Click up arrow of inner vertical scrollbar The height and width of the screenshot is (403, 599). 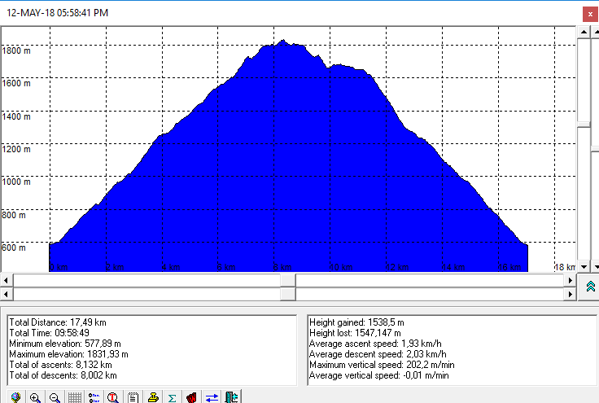tap(583, 31)
